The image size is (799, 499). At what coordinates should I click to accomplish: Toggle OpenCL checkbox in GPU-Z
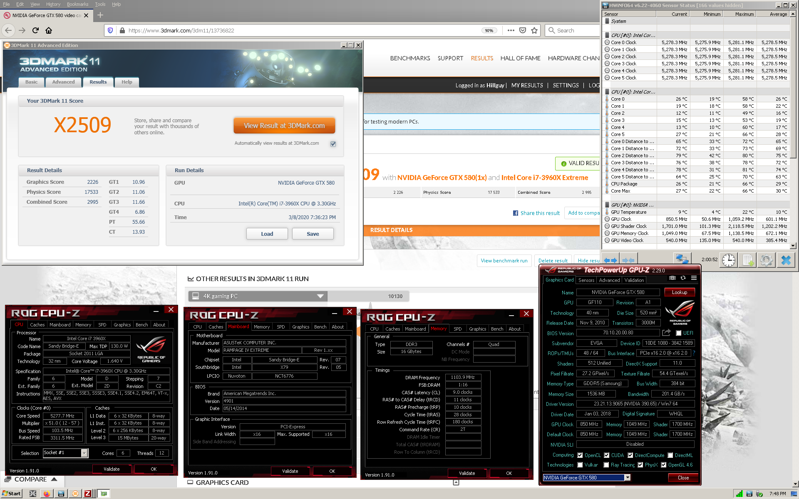pyautogui.click(x=580, y=455)
